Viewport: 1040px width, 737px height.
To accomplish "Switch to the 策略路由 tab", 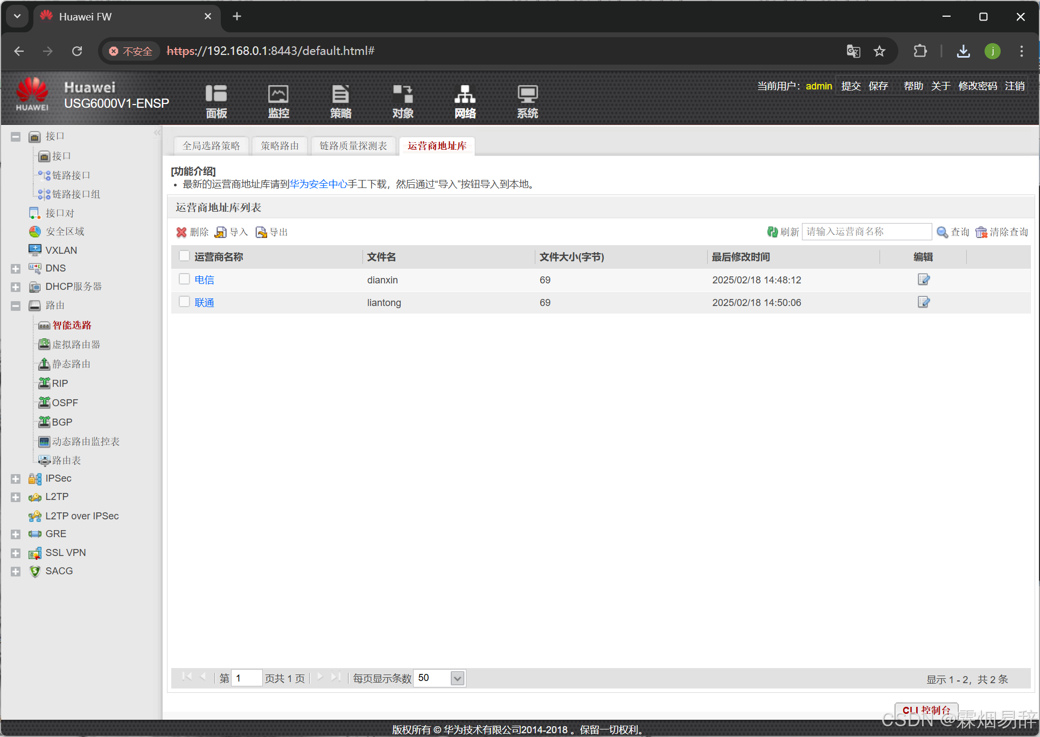I will click(280, 146).
